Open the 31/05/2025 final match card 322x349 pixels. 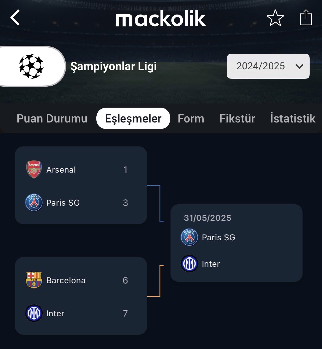236,243
